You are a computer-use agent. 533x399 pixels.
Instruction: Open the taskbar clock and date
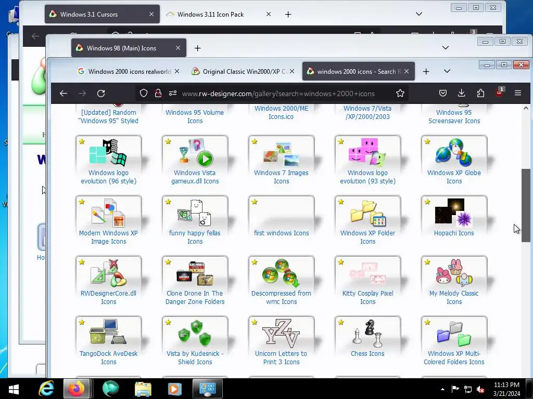coord(506,389)
